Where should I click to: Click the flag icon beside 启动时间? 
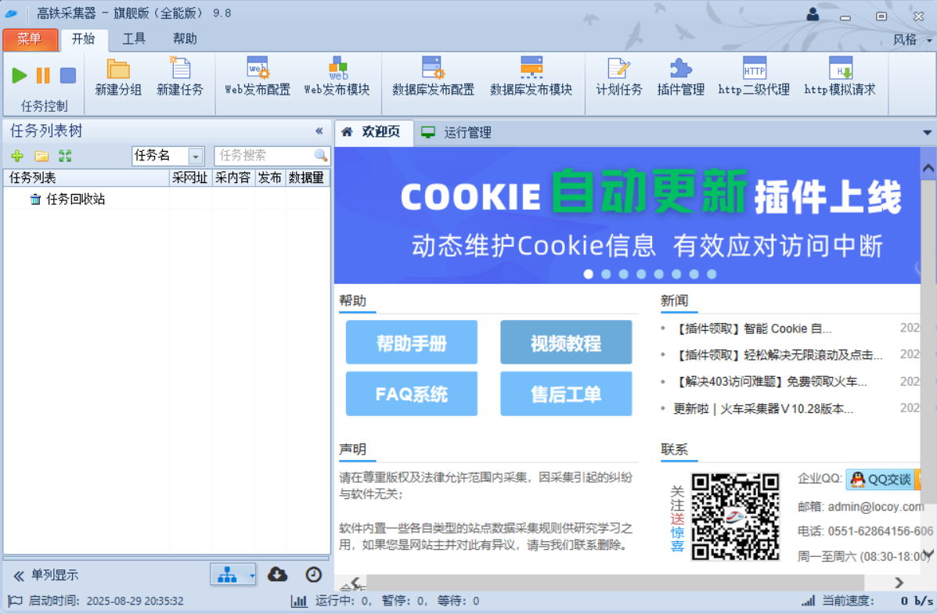15,601
